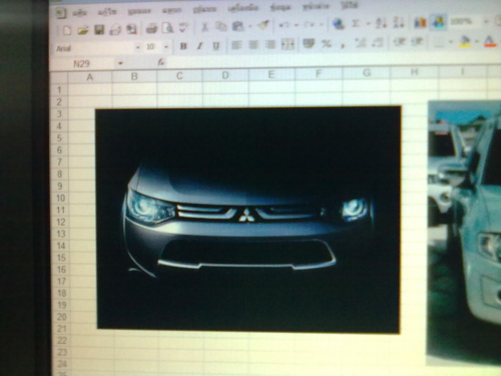Open the Undo history dropdown arrow

tap(296, 25)
